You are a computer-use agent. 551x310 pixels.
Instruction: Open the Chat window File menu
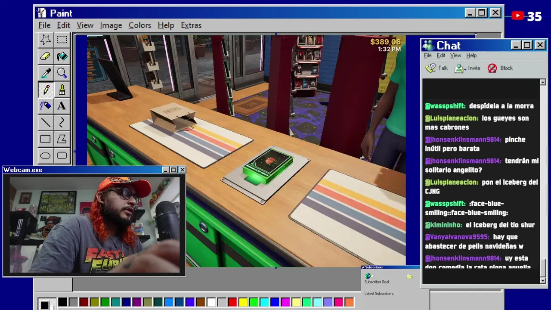point(427,56)
